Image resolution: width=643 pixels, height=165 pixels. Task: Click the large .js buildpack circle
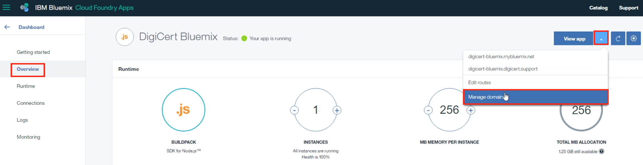pyautogui.click(x=183, y=110)
